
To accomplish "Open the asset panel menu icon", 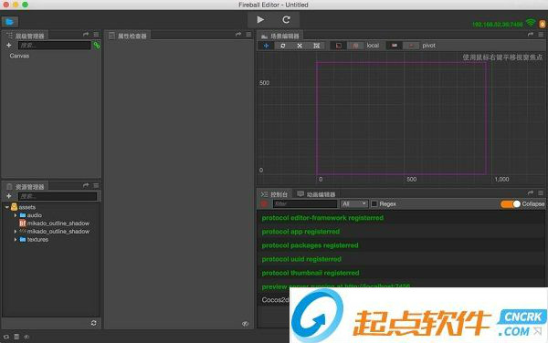I will point(96,185).
